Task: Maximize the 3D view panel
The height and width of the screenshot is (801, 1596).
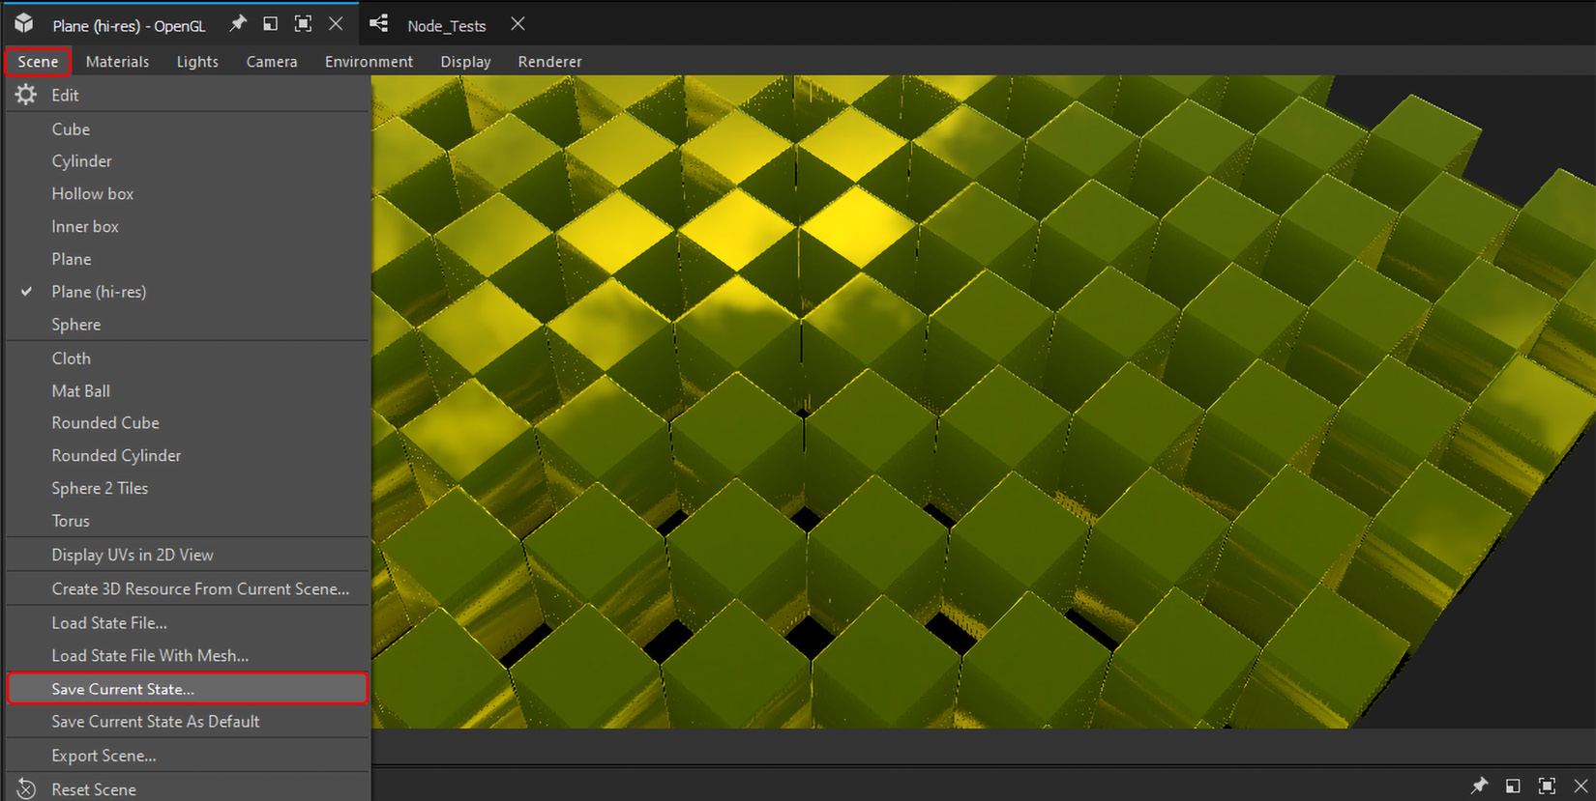Action: coord(303,23)
